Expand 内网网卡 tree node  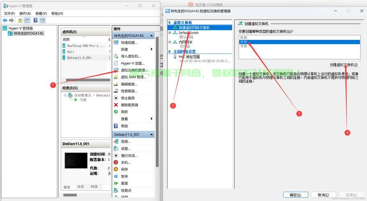click(x=170, y=42)
